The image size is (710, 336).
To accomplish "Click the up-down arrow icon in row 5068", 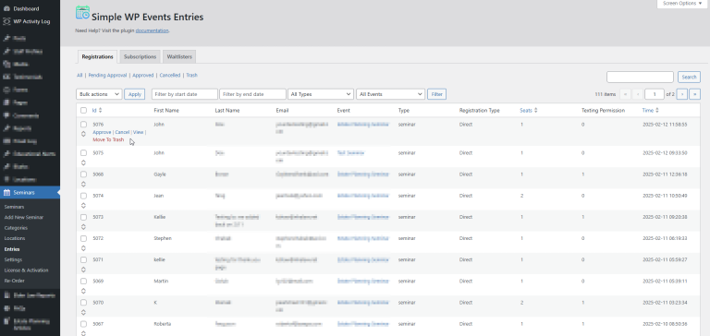I will [x=83, y=184].
